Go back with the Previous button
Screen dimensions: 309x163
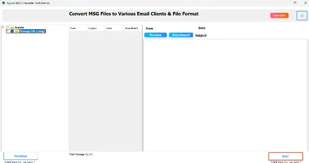21,156
